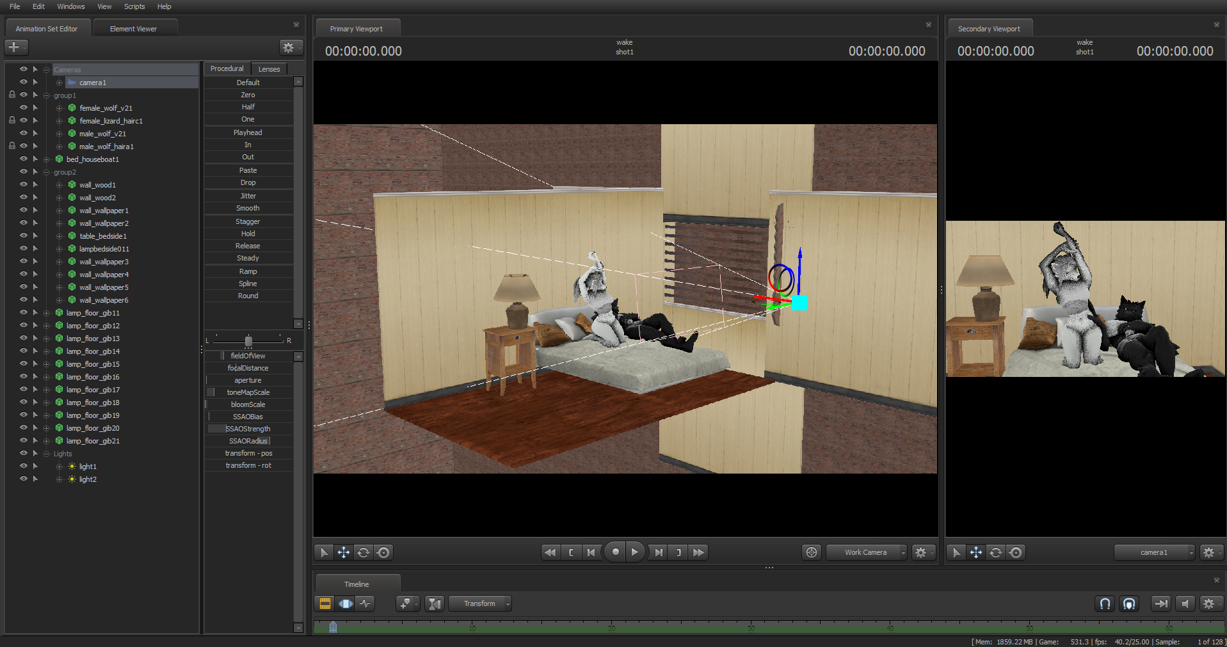Select the rotate tool in secondary viewport

996,552
